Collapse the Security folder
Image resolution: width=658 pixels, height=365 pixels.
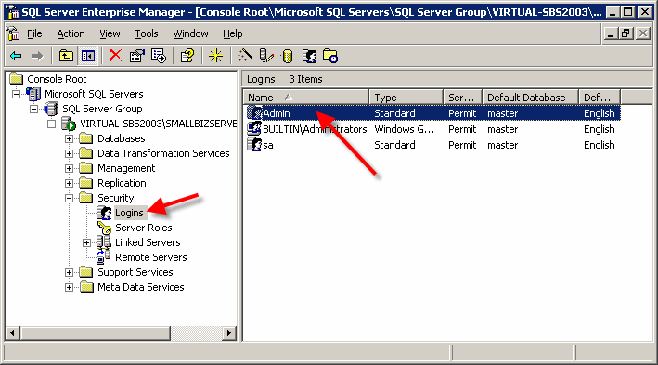coord(69,198)
